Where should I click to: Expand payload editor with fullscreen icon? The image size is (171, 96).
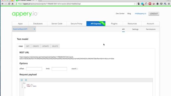(26, 80)
